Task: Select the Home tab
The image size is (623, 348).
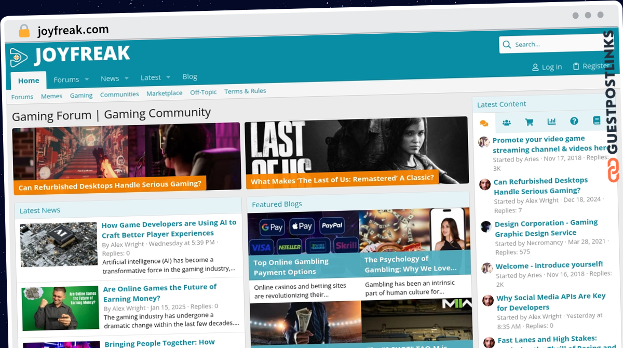Action: [29, 81]
